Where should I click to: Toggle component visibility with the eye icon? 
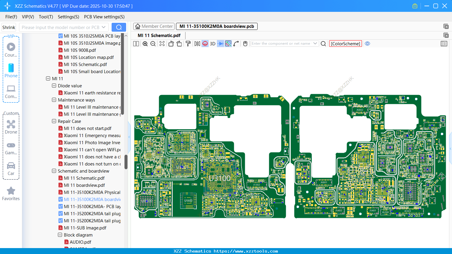[367, 44]
